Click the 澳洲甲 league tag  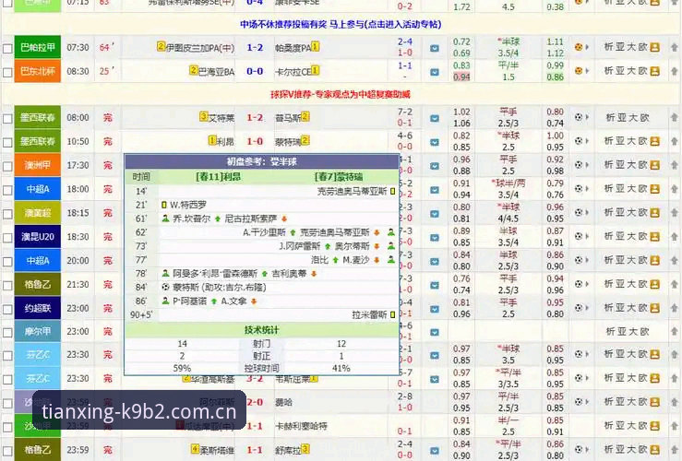38,165
